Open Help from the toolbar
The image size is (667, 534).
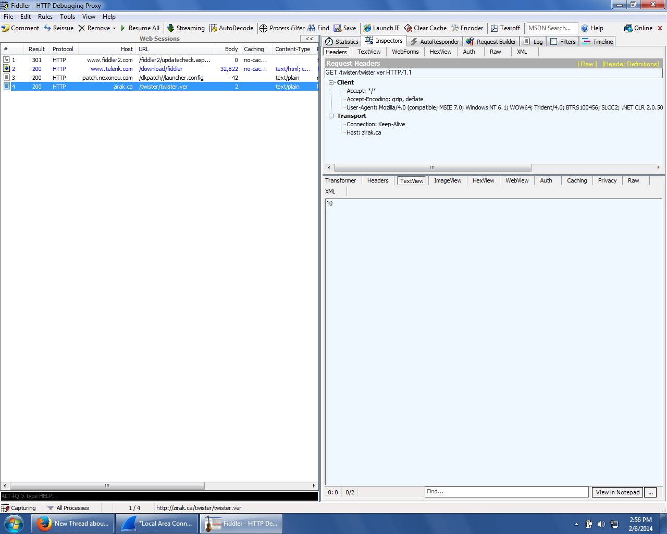pos(592,28)
